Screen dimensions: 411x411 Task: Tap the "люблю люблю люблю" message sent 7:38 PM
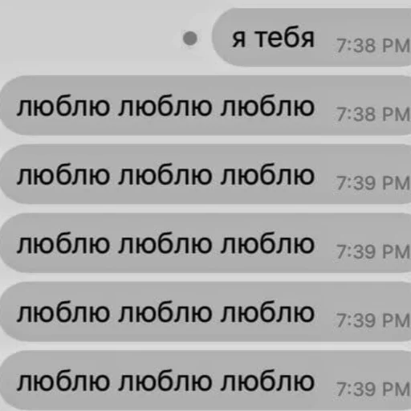tap(205, 105)
